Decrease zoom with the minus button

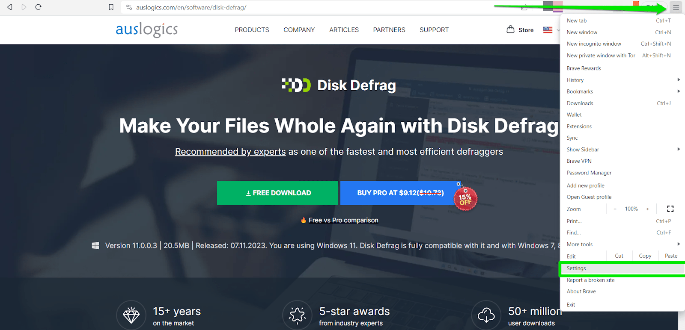[x=615, y=209]
